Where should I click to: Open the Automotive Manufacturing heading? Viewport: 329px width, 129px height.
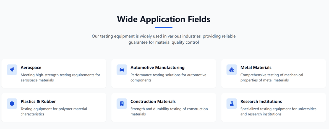(157, 67)
